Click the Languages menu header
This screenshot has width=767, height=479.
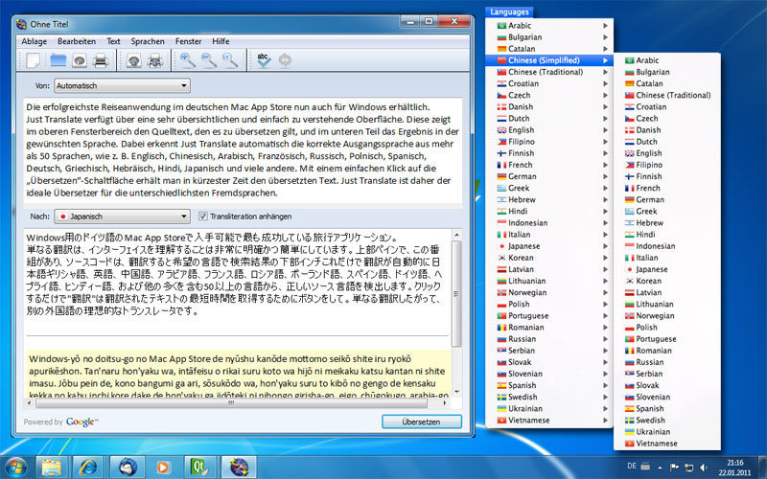pos(509,11)
